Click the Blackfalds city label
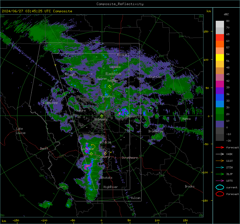 coord(113,74)
